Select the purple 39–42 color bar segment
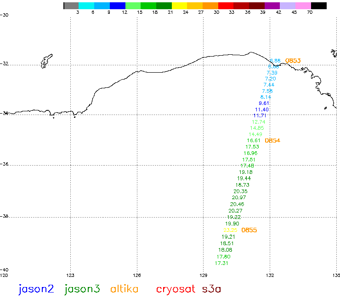The height and width of the screenshot is (299, 340). 272,6
